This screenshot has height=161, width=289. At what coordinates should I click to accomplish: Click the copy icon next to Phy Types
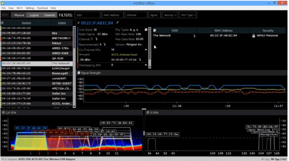click(146, 30)
